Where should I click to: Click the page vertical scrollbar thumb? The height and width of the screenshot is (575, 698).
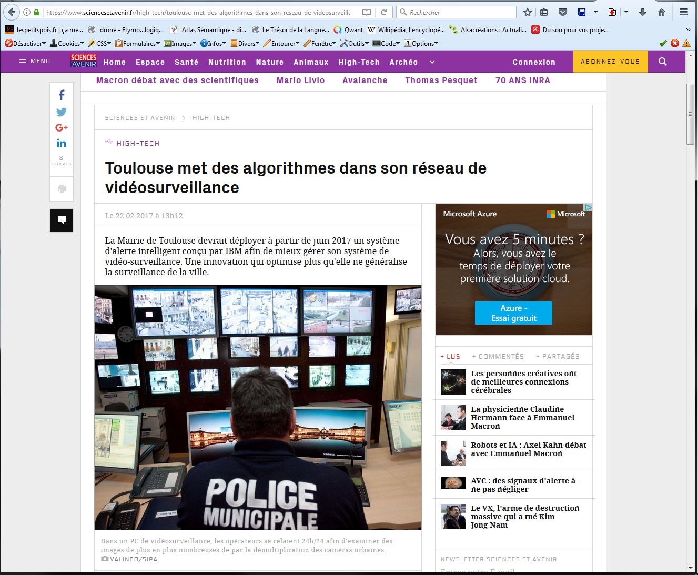click(690, 113)
